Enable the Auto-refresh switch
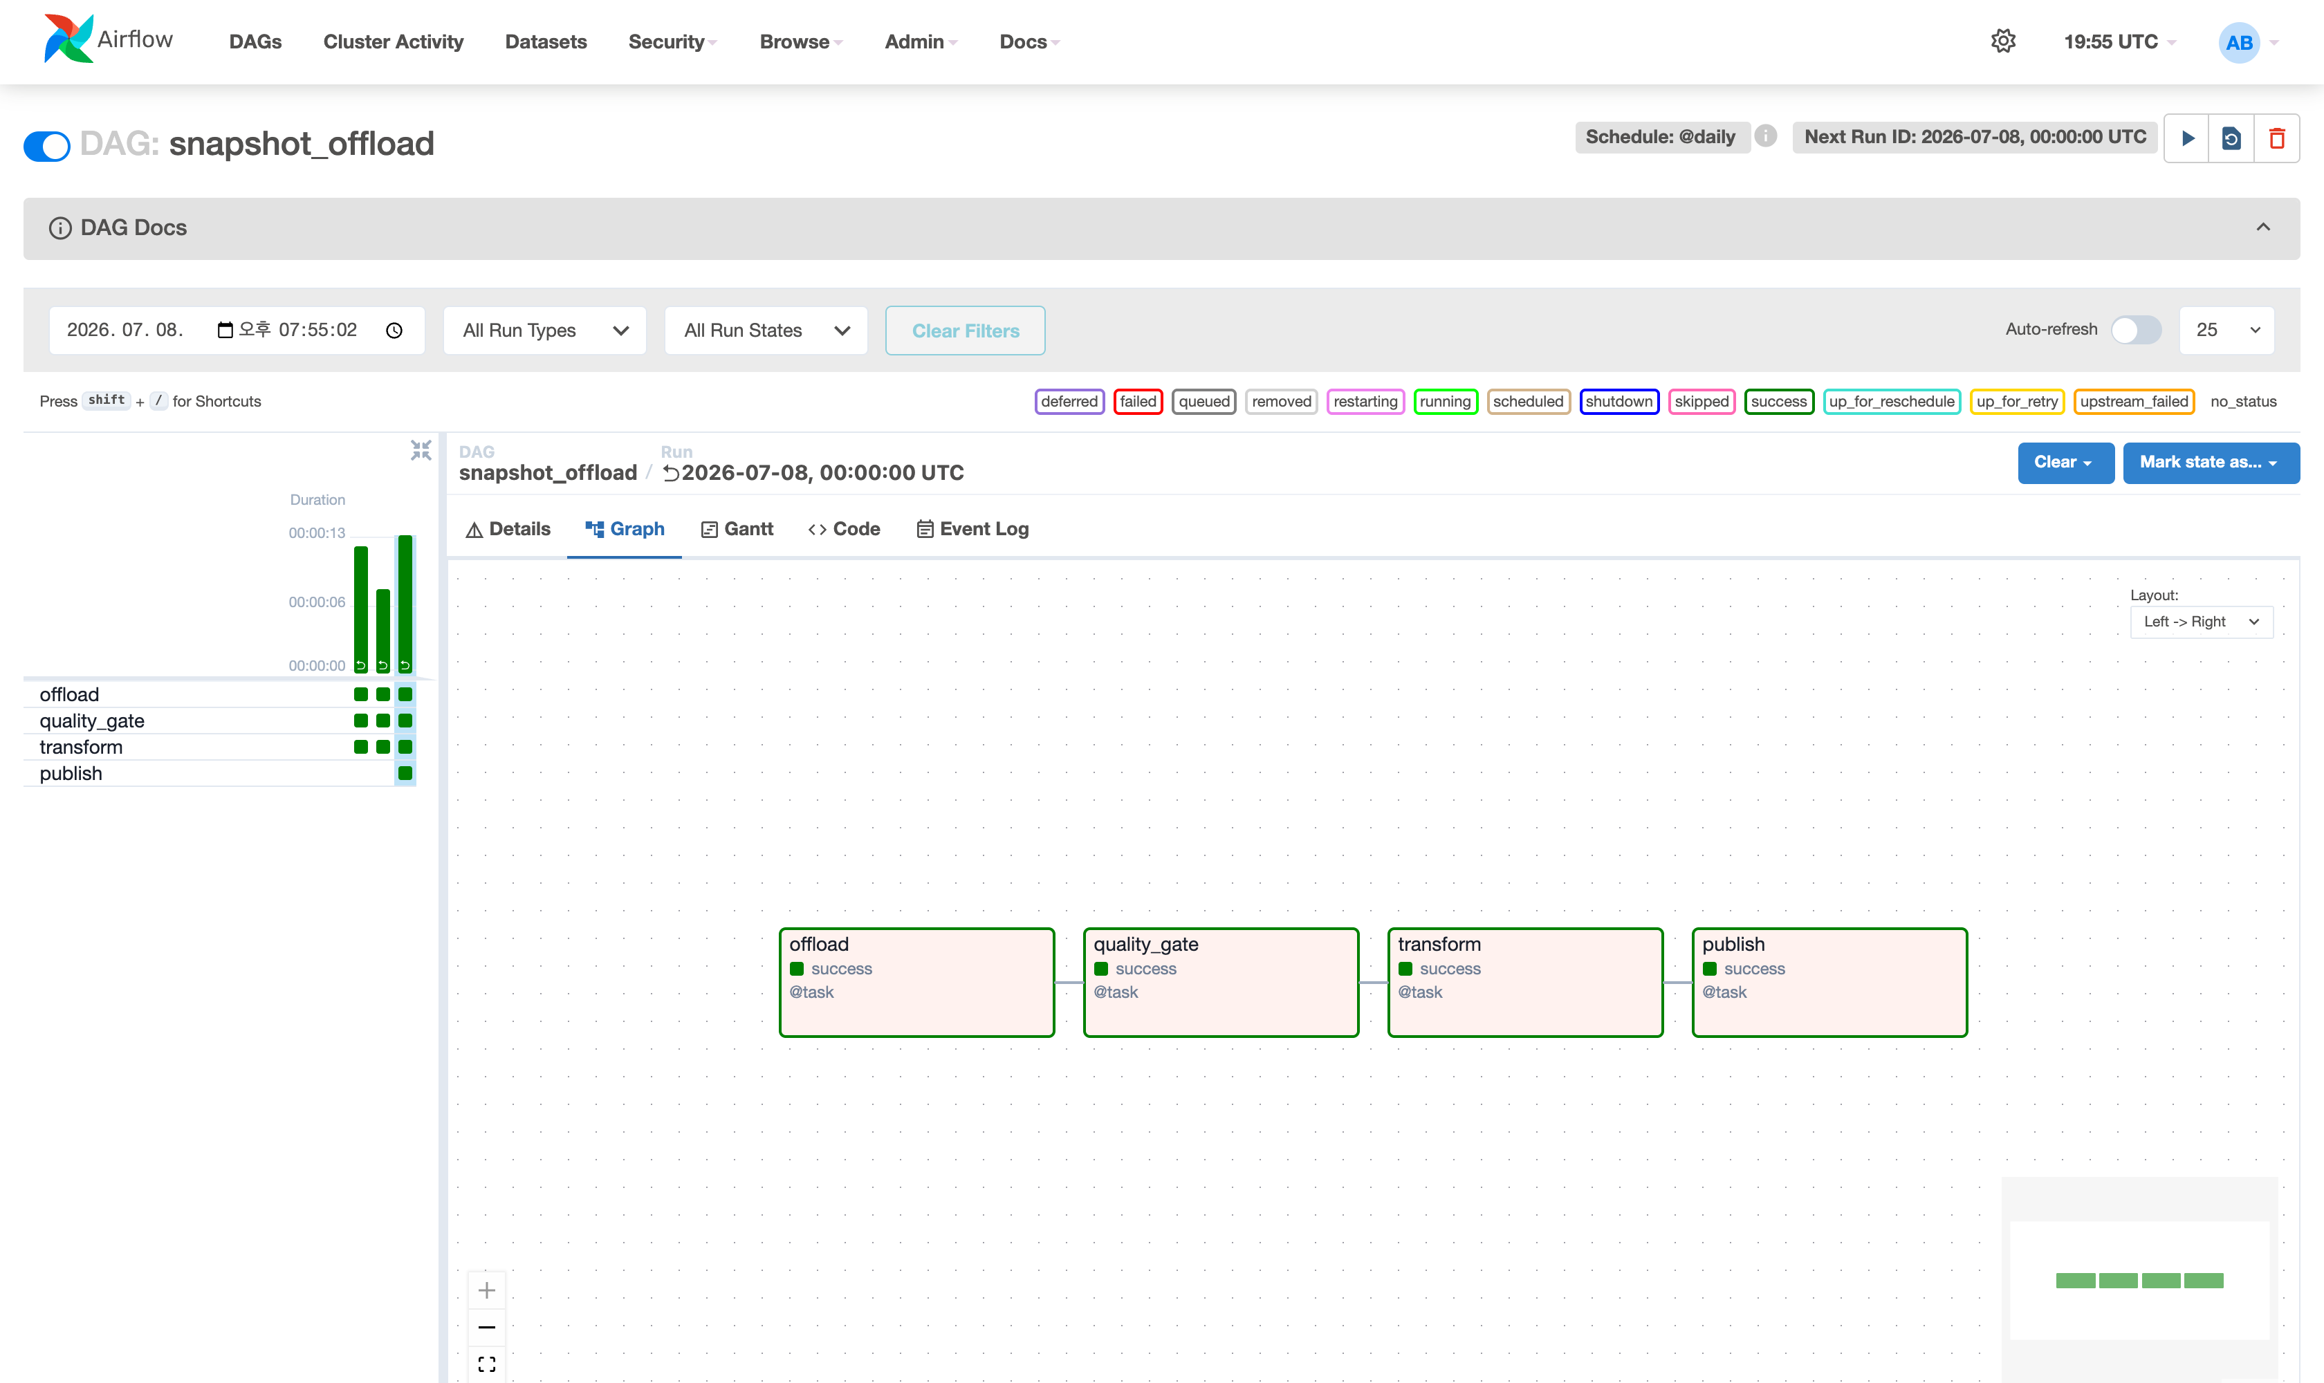This screenshot has height=1383, width=2324. [2137, 330]
